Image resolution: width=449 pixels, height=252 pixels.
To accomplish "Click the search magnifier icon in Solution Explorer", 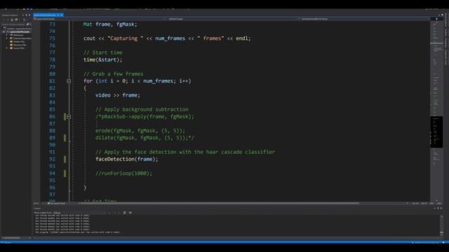I will 28,24.
